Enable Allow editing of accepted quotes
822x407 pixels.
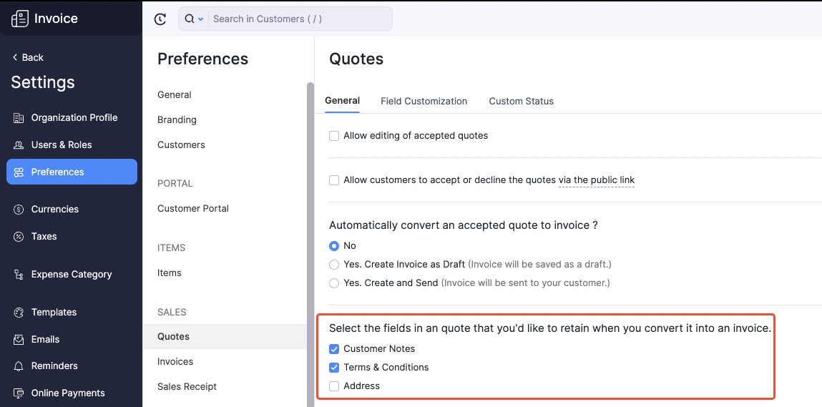coord(334,136)
